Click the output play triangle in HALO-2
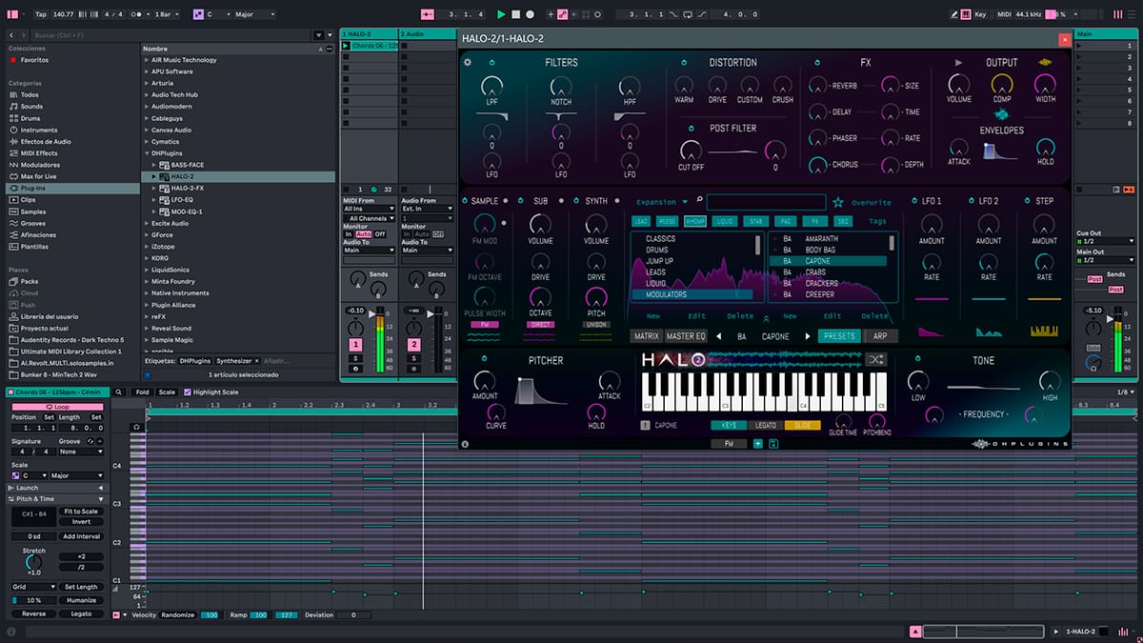 (958, 63)
